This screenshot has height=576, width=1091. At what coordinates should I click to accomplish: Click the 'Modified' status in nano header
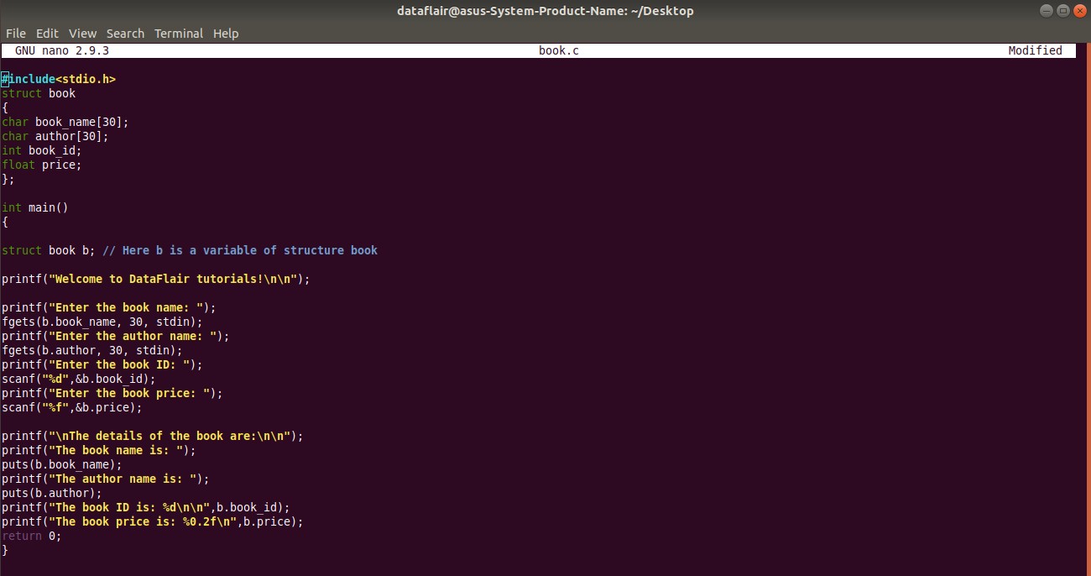pyautogui.click(x=1036, y=50)
